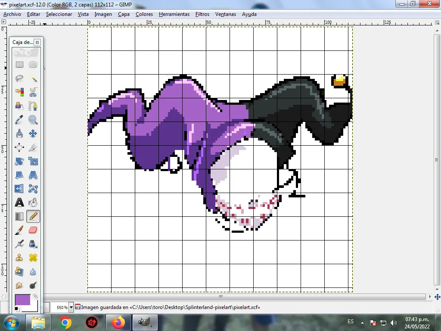Open the Ventanas menu
This screenshot has width=441, height=331.
tap(226, 14)
